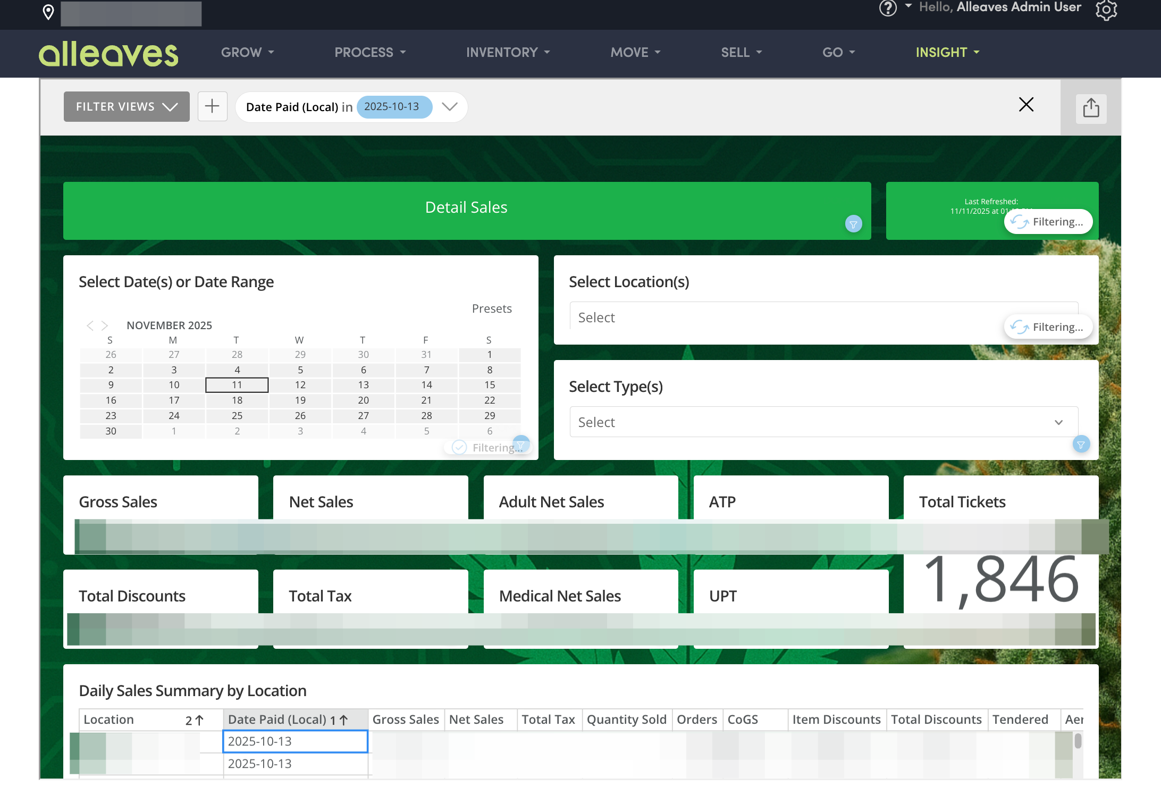1161x786 pixels.
Task: Click the Medical Net Sales card
Action: [580, 608]
